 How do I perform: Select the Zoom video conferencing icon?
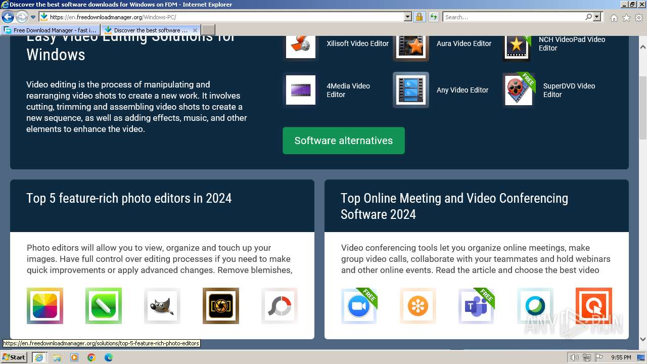pyautogui.click(x=359, y=306)
